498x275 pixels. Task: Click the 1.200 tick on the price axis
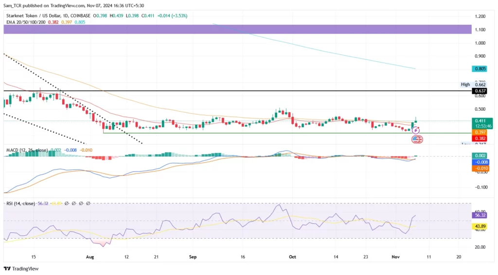pos(480,16)
